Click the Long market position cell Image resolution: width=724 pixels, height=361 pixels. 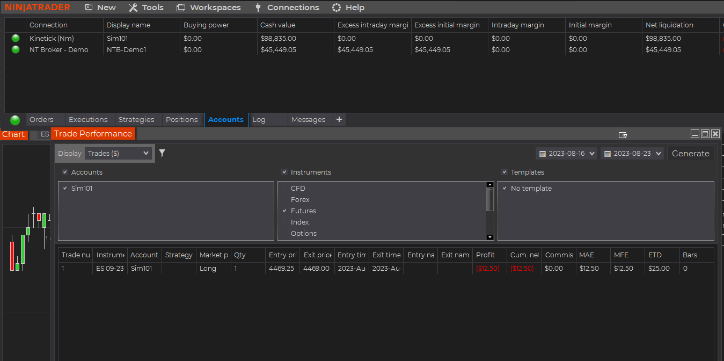213,268
